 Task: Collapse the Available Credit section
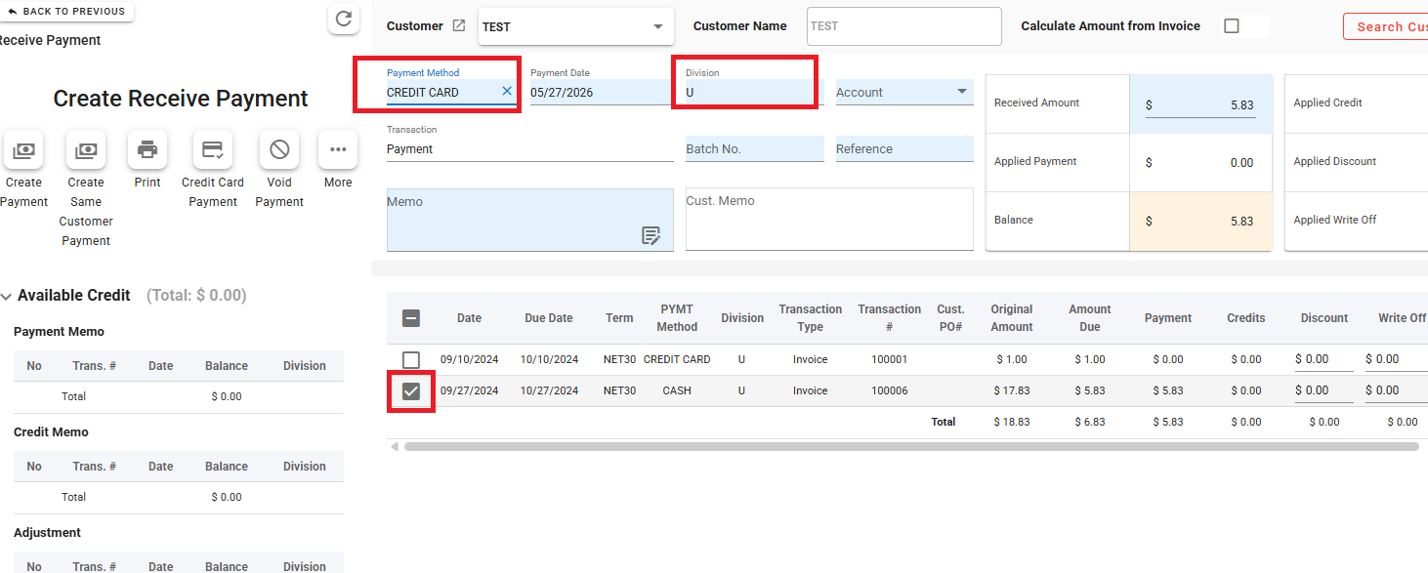pyautogui.click(x=7, y=296)
